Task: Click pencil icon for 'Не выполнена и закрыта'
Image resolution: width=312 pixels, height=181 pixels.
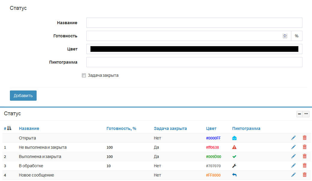Action: [x=293, y=147]
